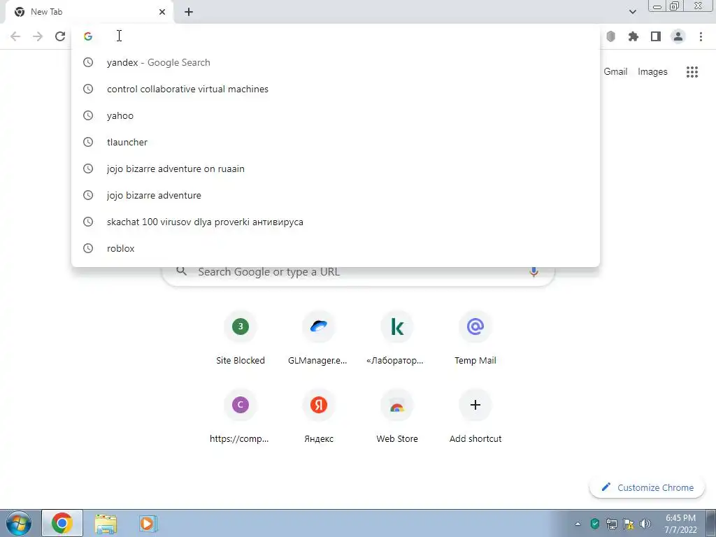Open the Windows Start orb
Image resolution: width=716 pixels, height=537 pixels.
[19, 523]
